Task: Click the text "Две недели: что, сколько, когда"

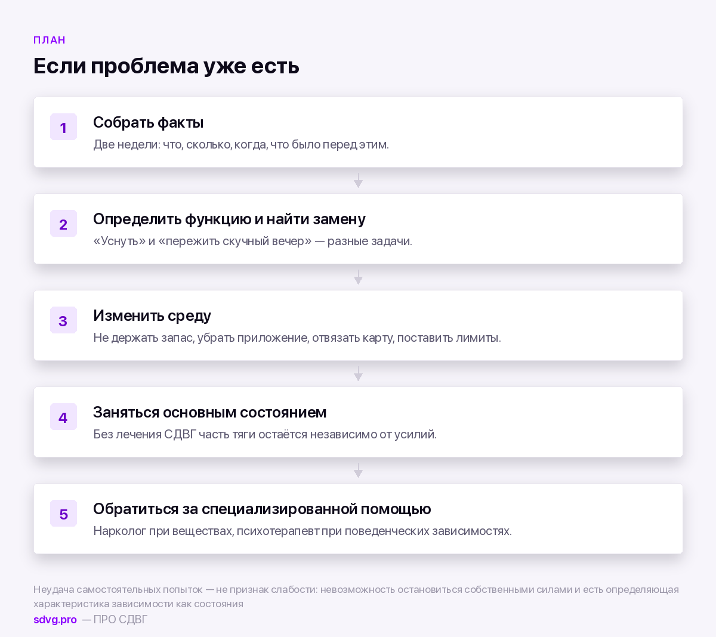Action: [x=180, y=144]
